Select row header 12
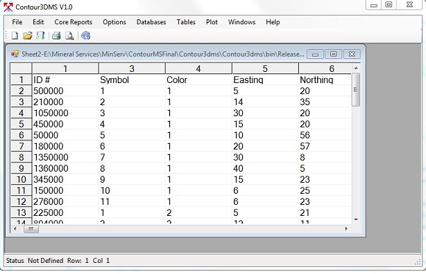This screenshot has height=274, width=426. 22,201
